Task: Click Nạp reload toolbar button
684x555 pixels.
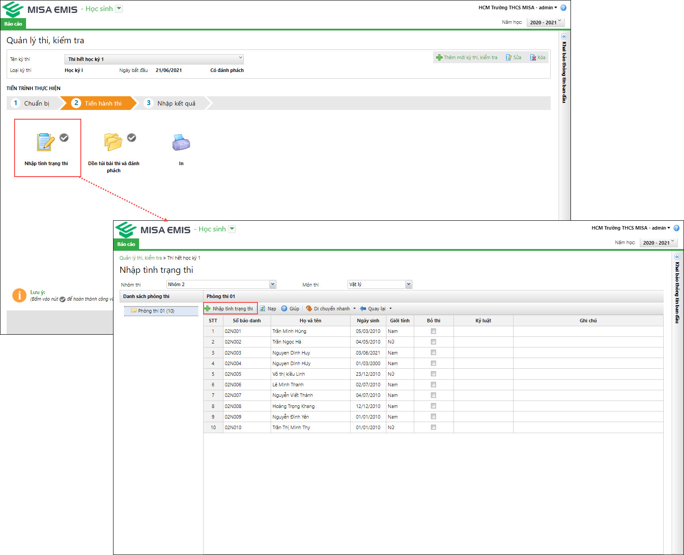Action: coord(268,309)
